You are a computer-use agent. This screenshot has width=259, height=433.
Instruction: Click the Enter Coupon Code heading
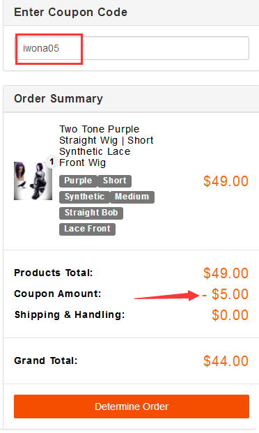(x=70, y=12)
